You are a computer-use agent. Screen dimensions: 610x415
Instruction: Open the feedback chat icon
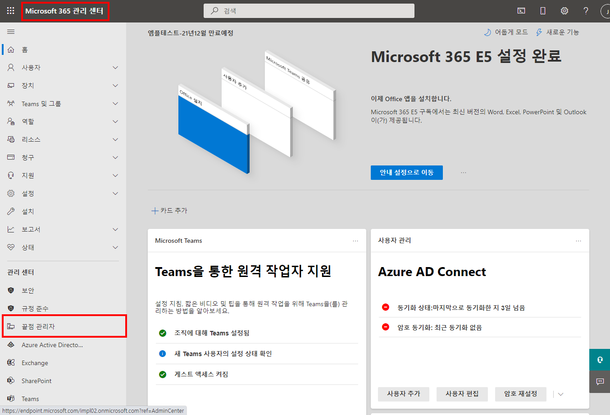[x=600, y=382]
